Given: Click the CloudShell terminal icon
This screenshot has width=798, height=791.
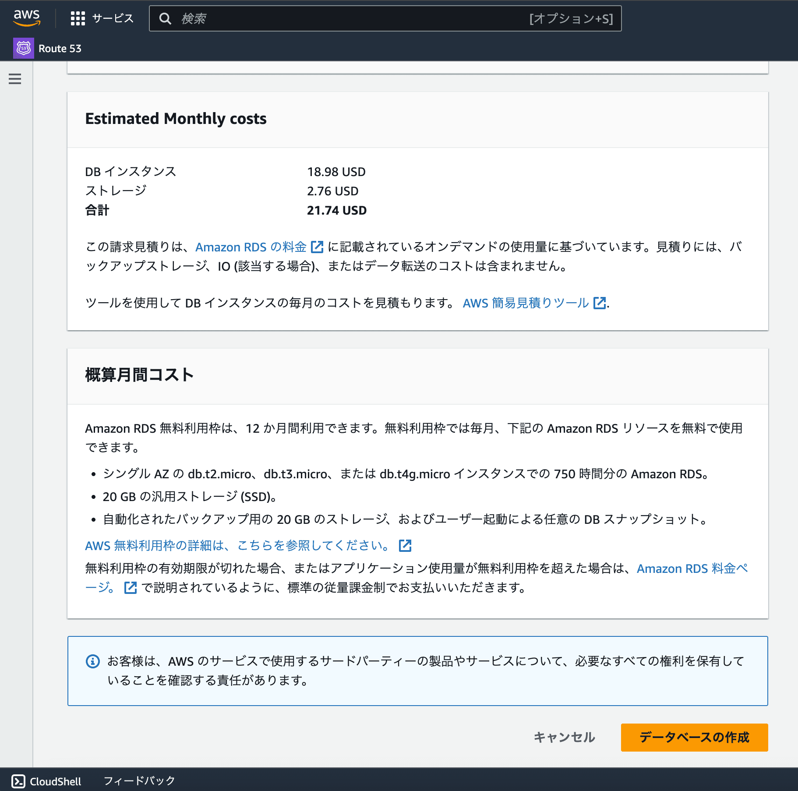Looking at the screenshot, I should point(18,781).
